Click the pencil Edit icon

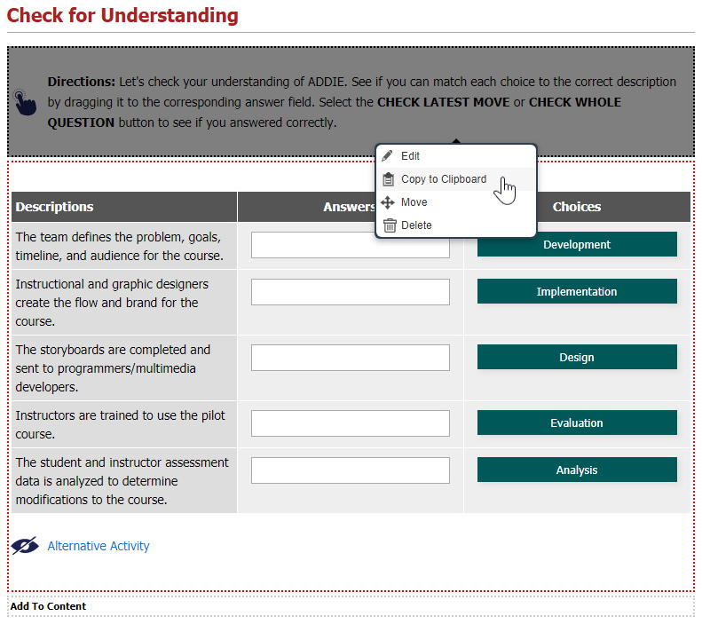click(388, 155)
